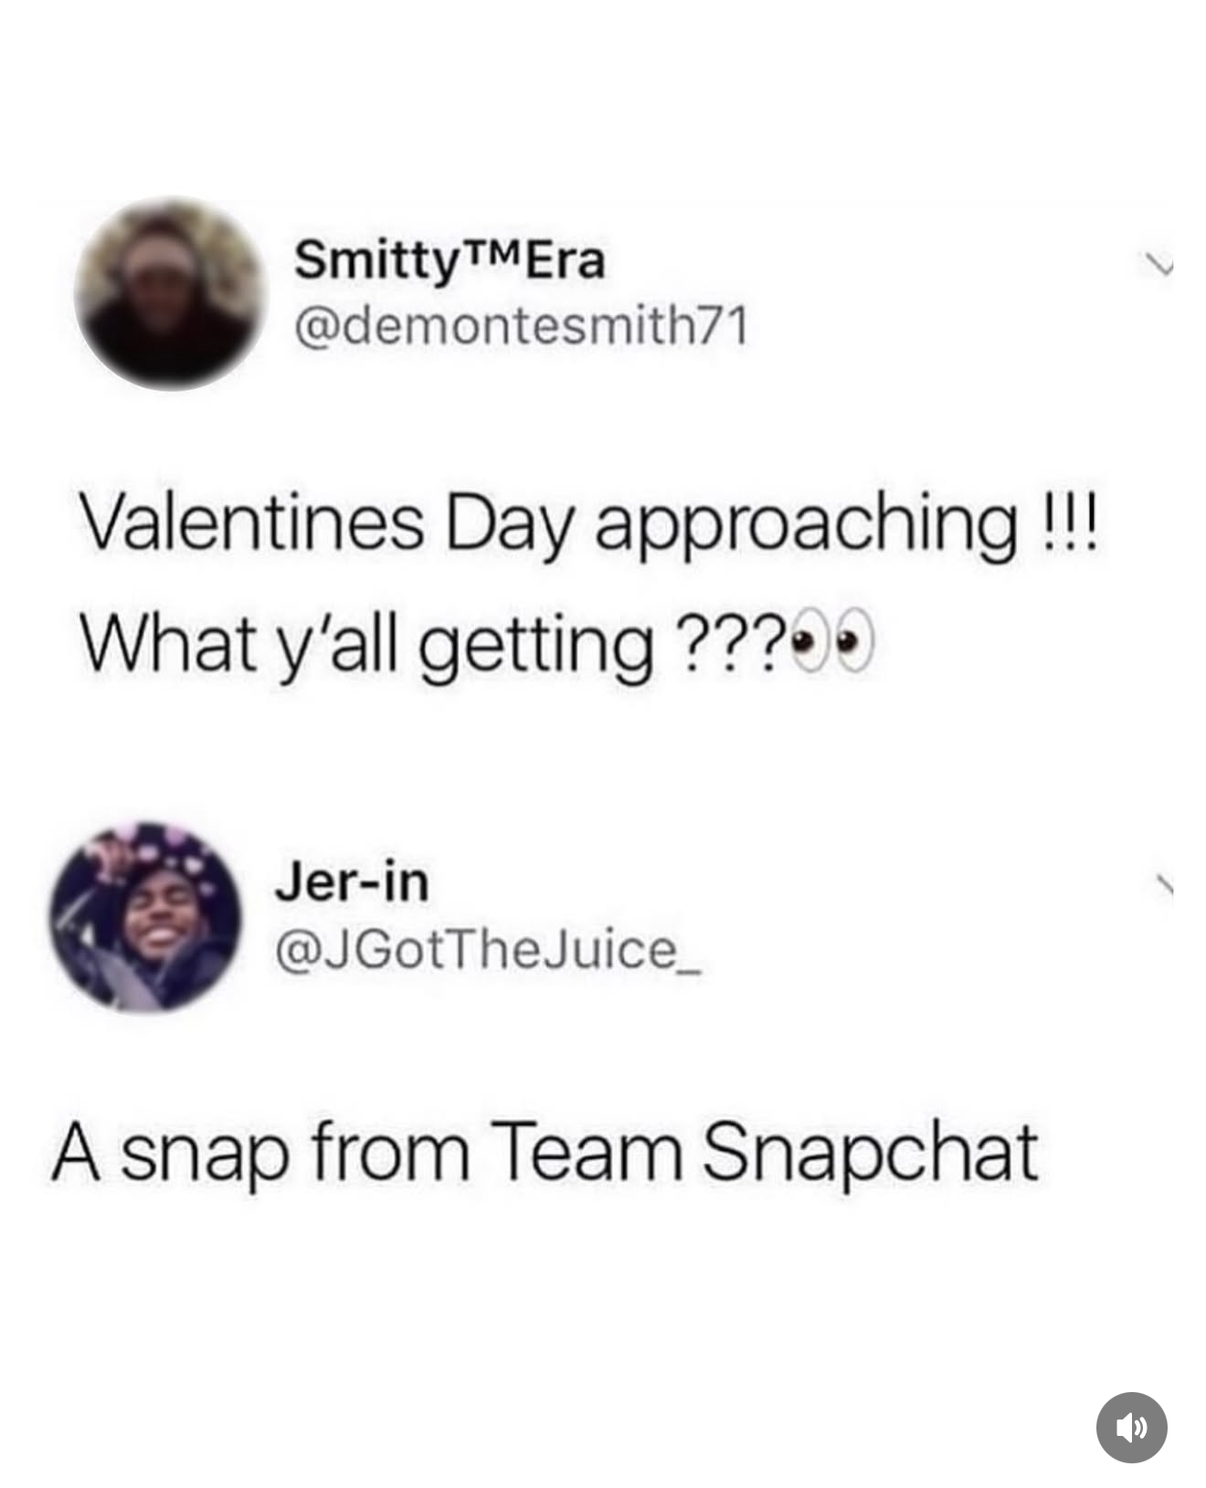Expand the chevron on Jer-in's reply
The height and width of the screenshot is (1488, 1206).
pos(1162,885)
